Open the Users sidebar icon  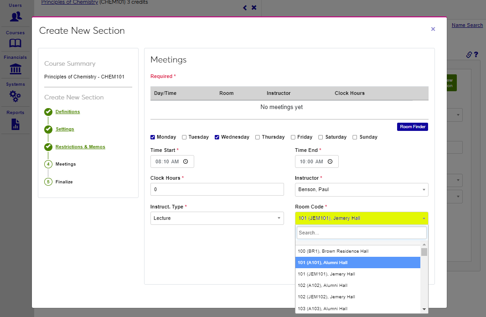coord(16,16)
